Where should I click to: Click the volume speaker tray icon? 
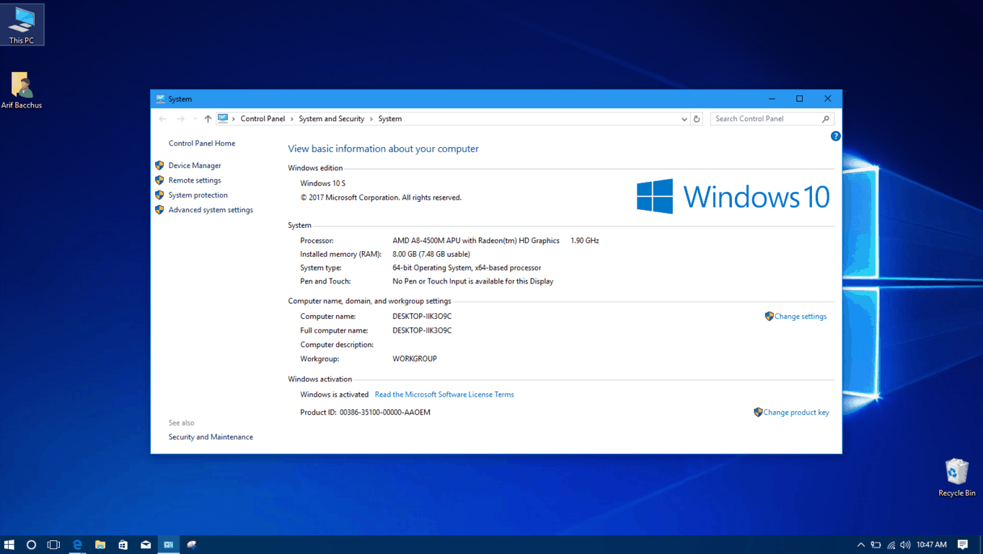905,545
